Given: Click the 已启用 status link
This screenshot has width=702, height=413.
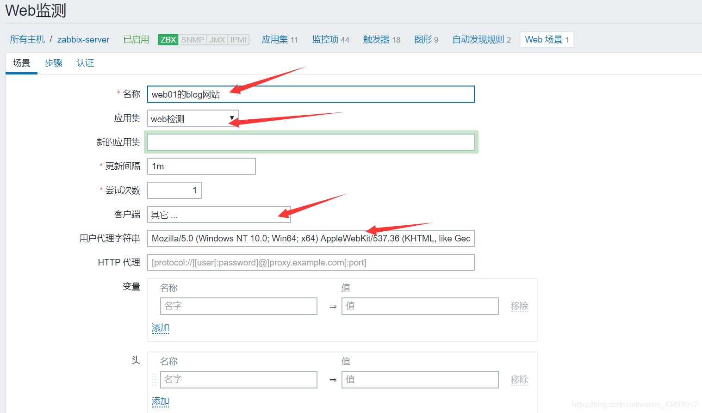Looking at the screenshot, I should 136,40.
